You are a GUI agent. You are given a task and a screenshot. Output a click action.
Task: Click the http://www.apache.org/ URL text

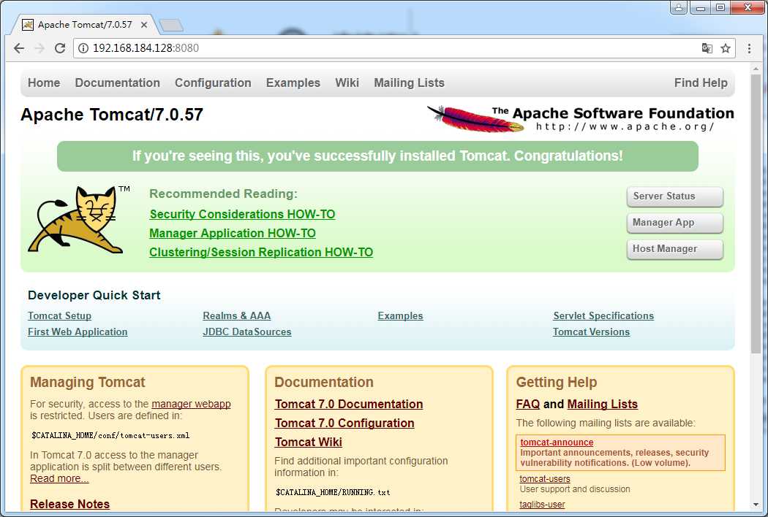[625, 126]
